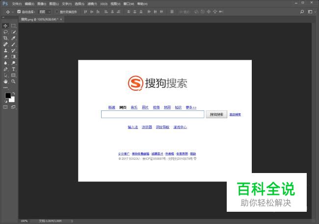Click the 输入法 link in the canvas
Image resolution: width=319 pixels, height=224 pixels.
[x=133, y=127]
